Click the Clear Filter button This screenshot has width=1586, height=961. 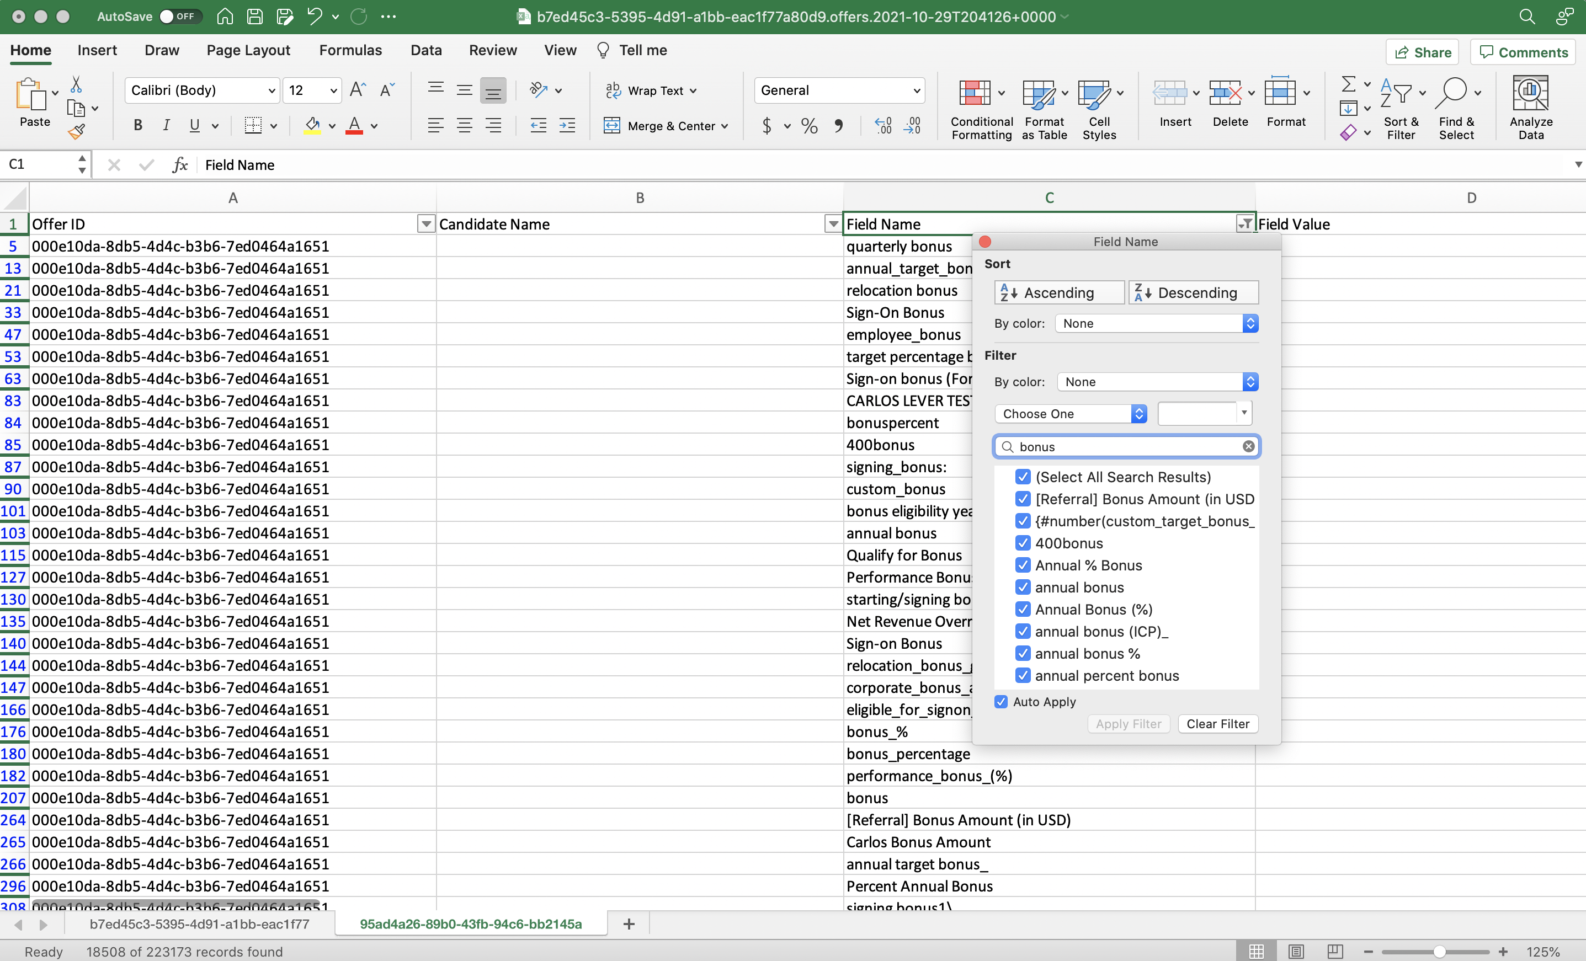pos(1217,723)
